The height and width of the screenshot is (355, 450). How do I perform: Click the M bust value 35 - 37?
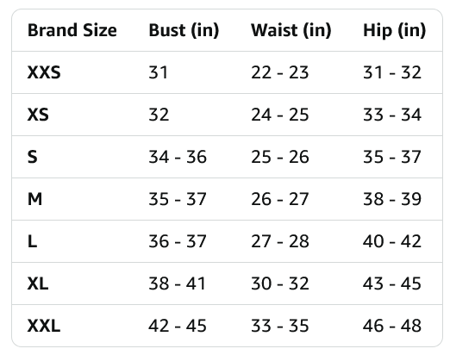point(178,199)
